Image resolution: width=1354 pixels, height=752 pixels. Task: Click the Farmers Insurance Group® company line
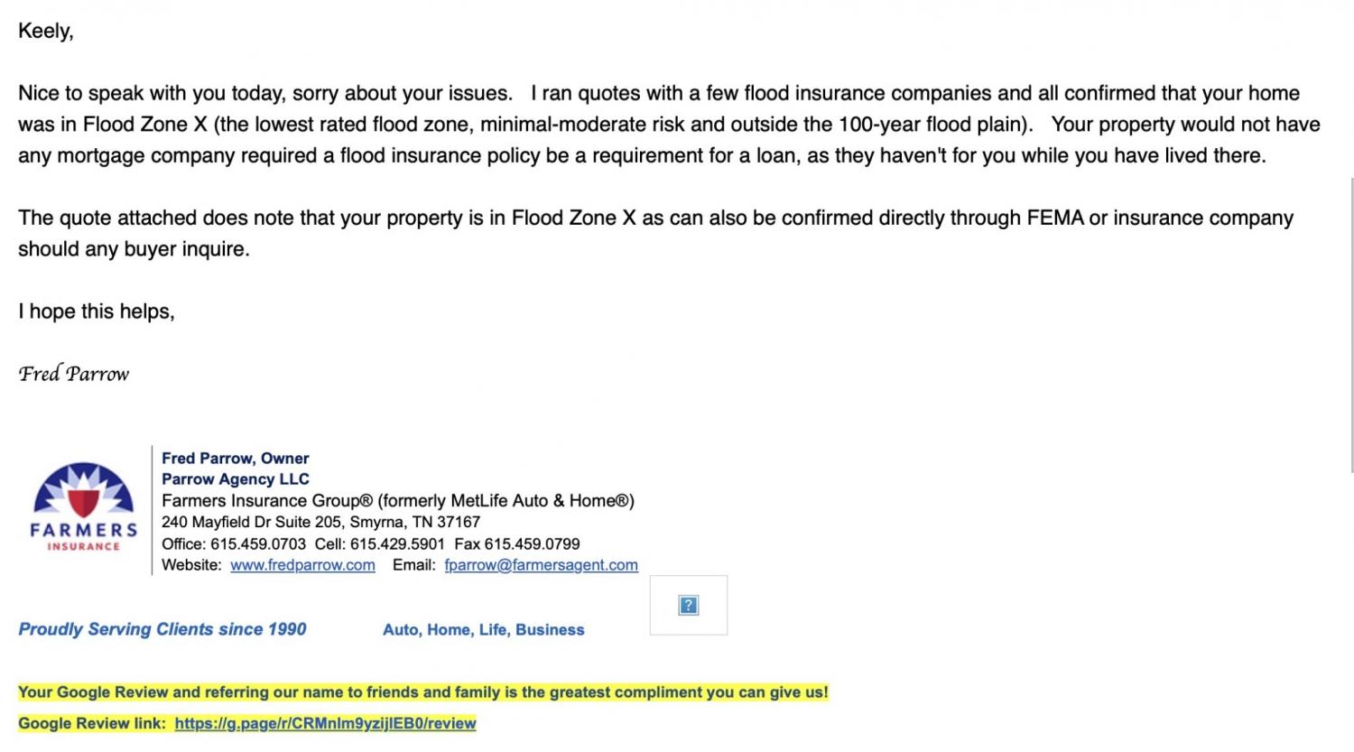397,501
